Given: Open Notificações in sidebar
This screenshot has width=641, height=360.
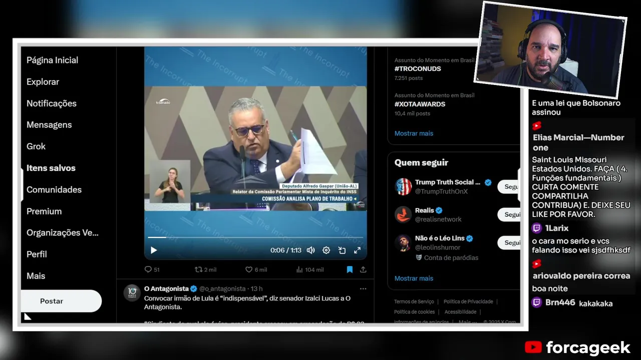Looking at the screenshot, I should point(52,103).
